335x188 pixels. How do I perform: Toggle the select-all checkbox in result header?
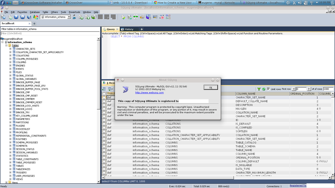click(x=104, y=94)
